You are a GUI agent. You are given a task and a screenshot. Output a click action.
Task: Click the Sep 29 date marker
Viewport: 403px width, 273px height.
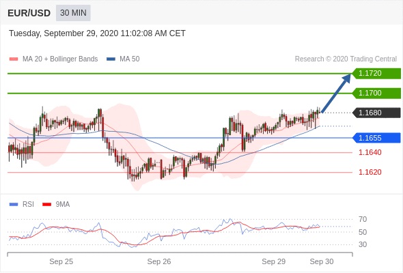coord(273,261)
